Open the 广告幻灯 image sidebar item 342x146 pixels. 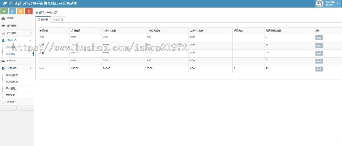(17, 61)
